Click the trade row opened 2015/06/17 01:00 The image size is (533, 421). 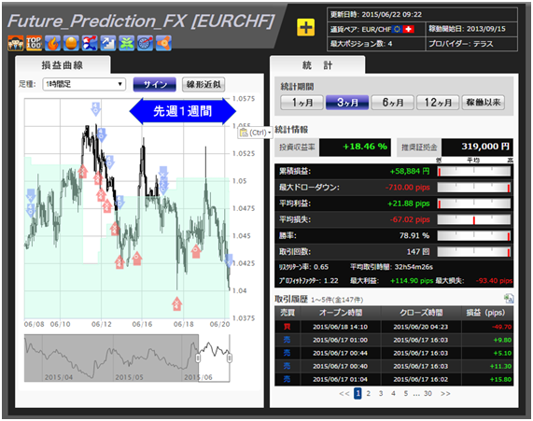point(394,340)
